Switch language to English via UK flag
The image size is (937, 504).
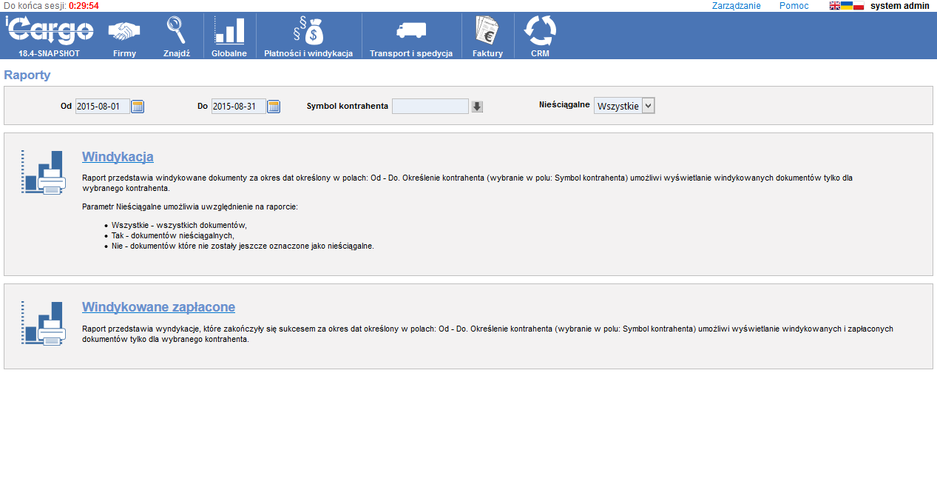pos(835,5)
